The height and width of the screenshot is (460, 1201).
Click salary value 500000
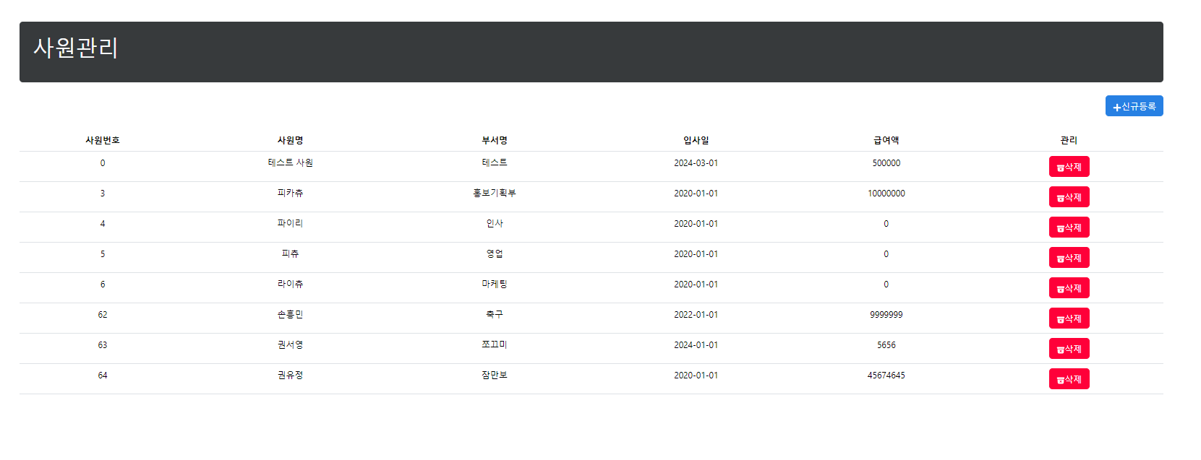(x=886, y=163)
